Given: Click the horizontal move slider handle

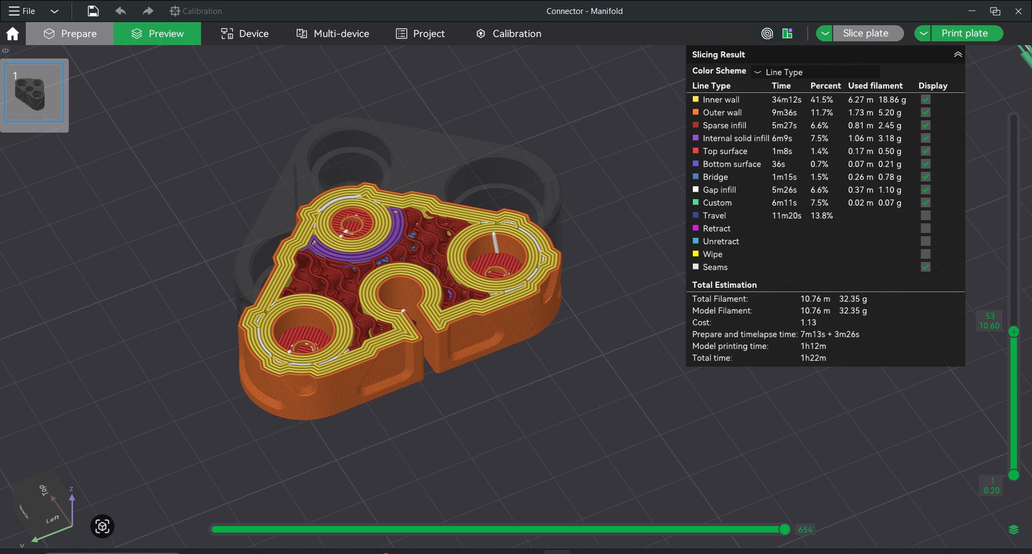Looking at the screenshot, I should coord(785,530).
